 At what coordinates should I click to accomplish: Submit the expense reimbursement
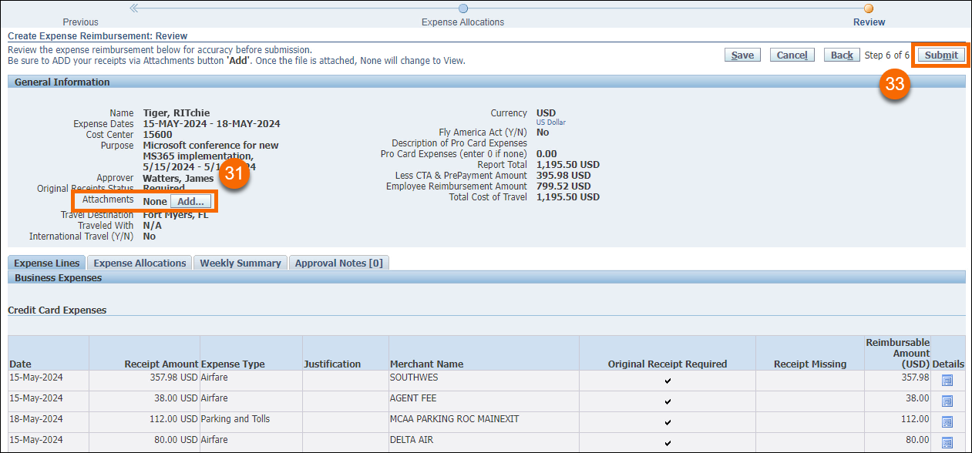[941, 55]
